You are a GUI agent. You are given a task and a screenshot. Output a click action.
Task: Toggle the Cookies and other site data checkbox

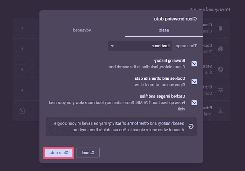(x=194, y=81)
